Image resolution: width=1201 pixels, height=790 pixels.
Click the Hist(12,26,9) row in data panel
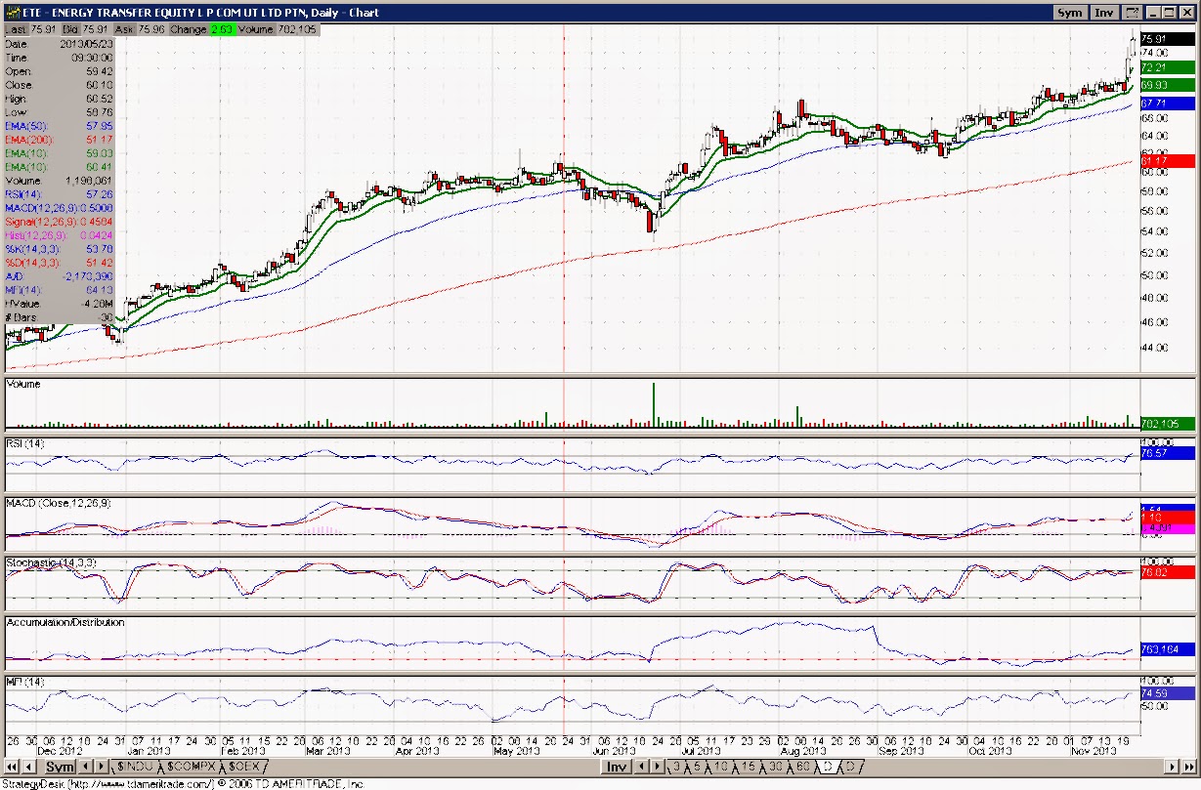click(59, 235)
